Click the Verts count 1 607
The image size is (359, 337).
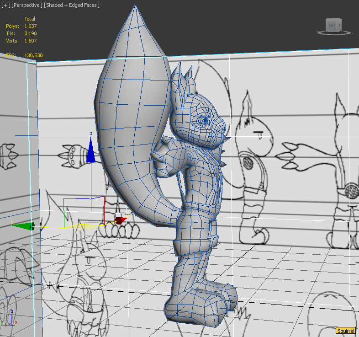(x=31, y=41)
